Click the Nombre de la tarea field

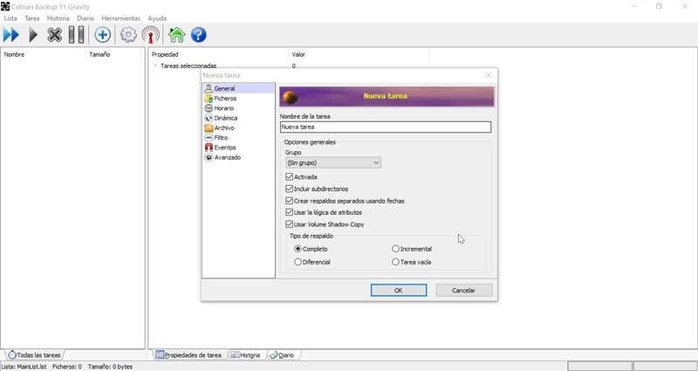[386, 127]
